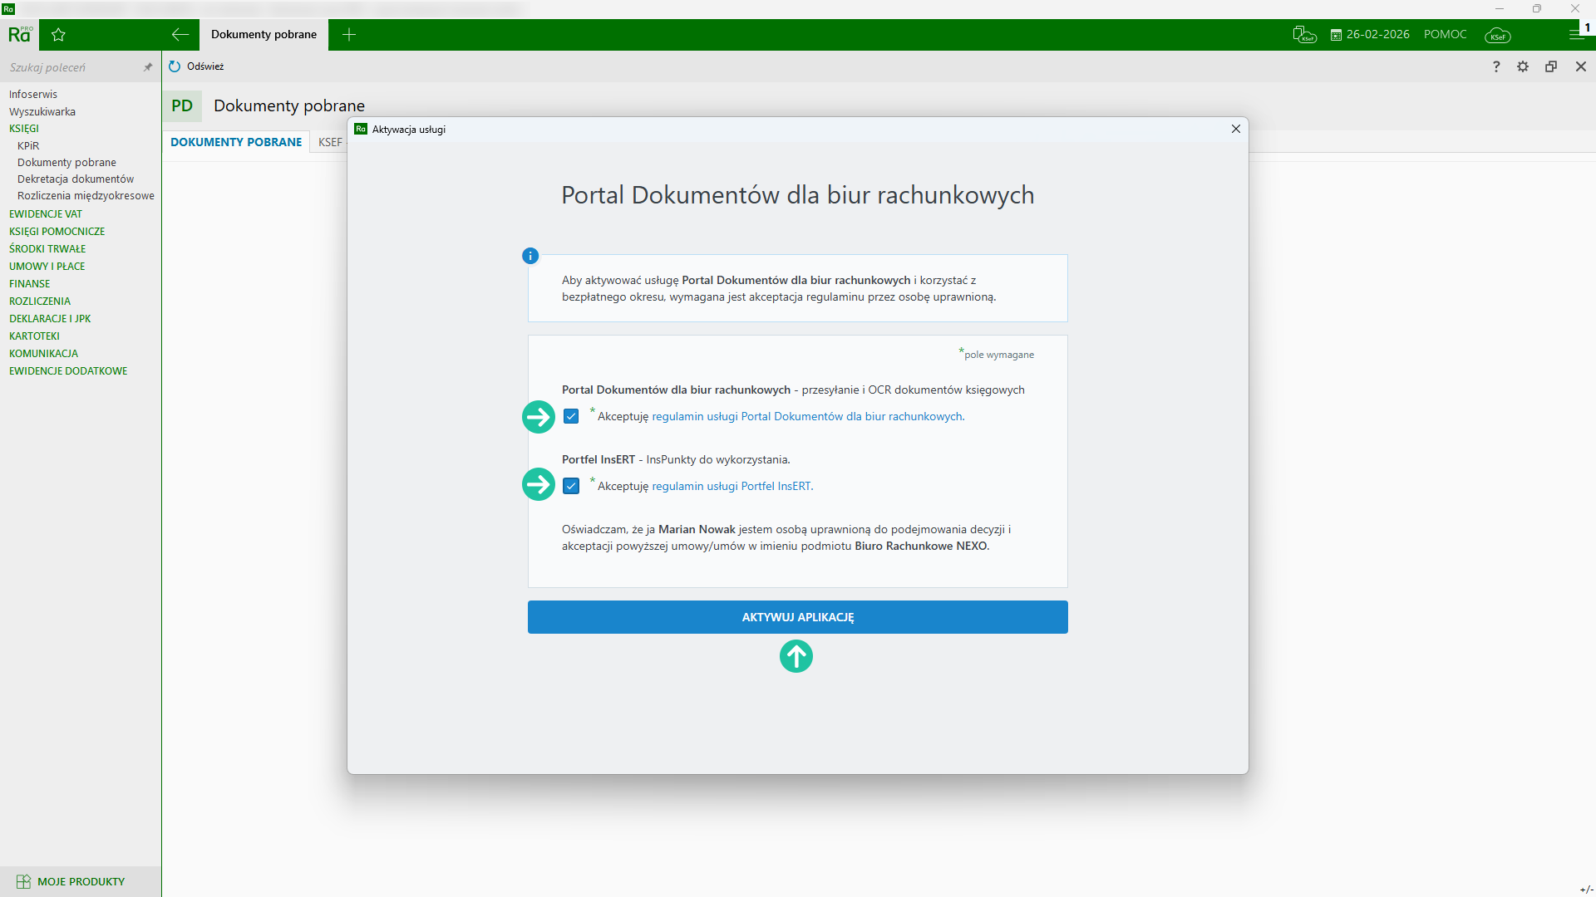Uncheck Portal Dokumentów regulamin acceptance checkbox
This screenshot has height=897, width=1596.
click(x=571, y=416)
